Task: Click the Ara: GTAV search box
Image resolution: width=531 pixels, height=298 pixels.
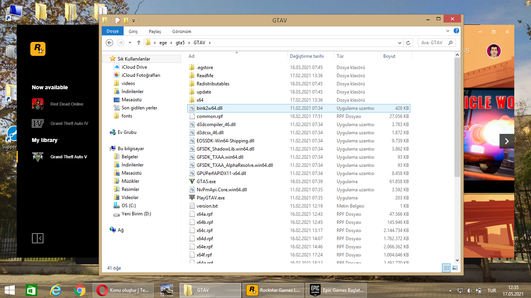Action: pyautogui.click(x=437, y=43)
